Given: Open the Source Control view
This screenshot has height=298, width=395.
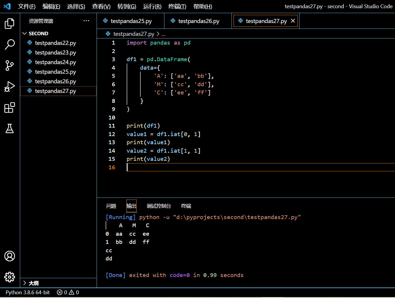Looking at the screenshot, I should point(10,66).
